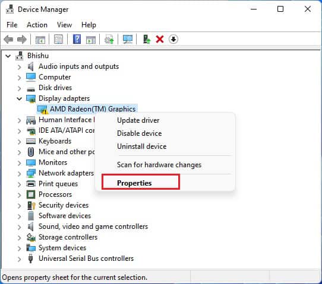Click the Disk drives category icon
322x284 pixels.
[x=31, y=88]
